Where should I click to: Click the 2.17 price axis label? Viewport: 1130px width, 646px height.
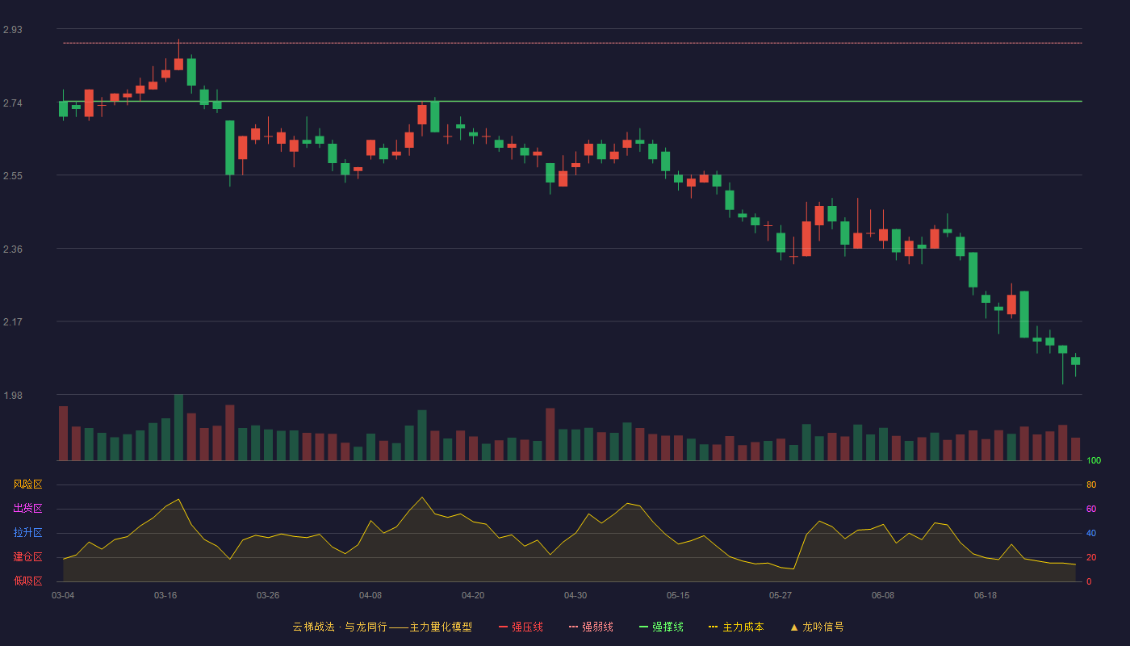coord(13,322)
